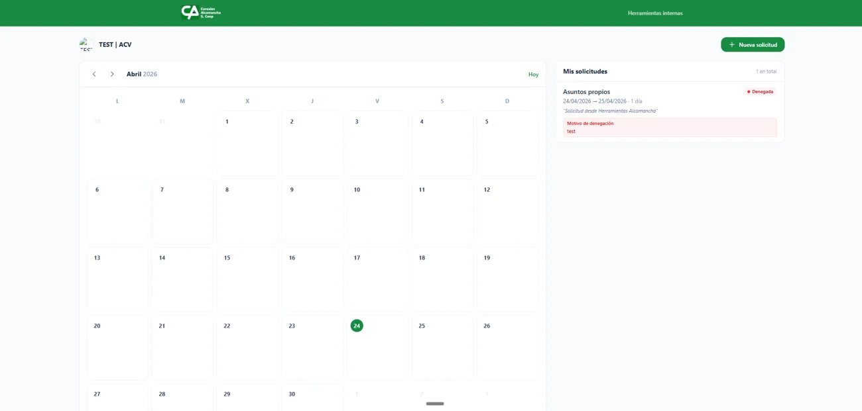Select April 29 on the calendar
The height and width of the screenshot is (411, 862).
247,397
